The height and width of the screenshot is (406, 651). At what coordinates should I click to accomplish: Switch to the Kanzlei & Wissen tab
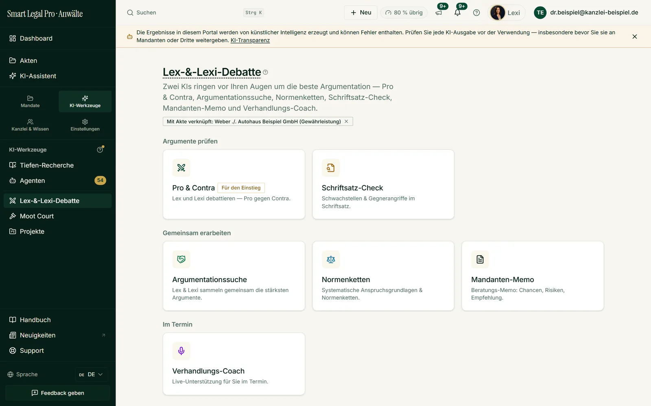coord(30,125)
